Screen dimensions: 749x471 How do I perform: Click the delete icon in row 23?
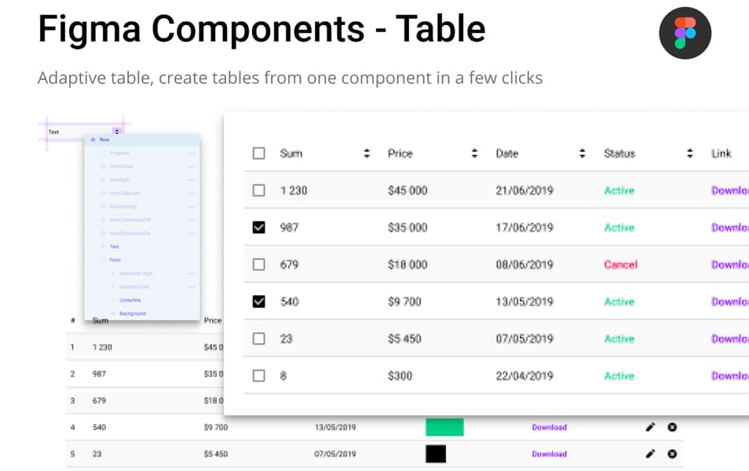click(673, 454)
